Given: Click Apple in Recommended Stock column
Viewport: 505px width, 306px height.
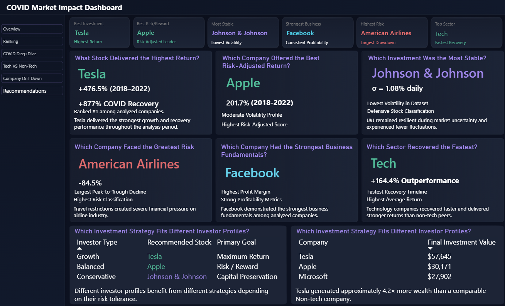Looking at the screenshot, I should tap(156, 267).
